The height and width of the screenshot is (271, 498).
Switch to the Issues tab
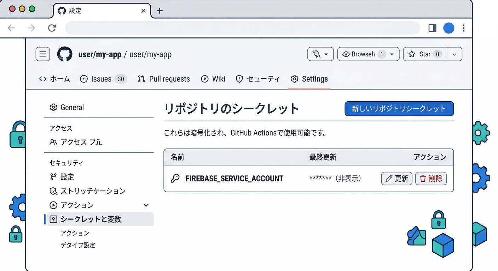pyautogui.click(x=101, y=79)
